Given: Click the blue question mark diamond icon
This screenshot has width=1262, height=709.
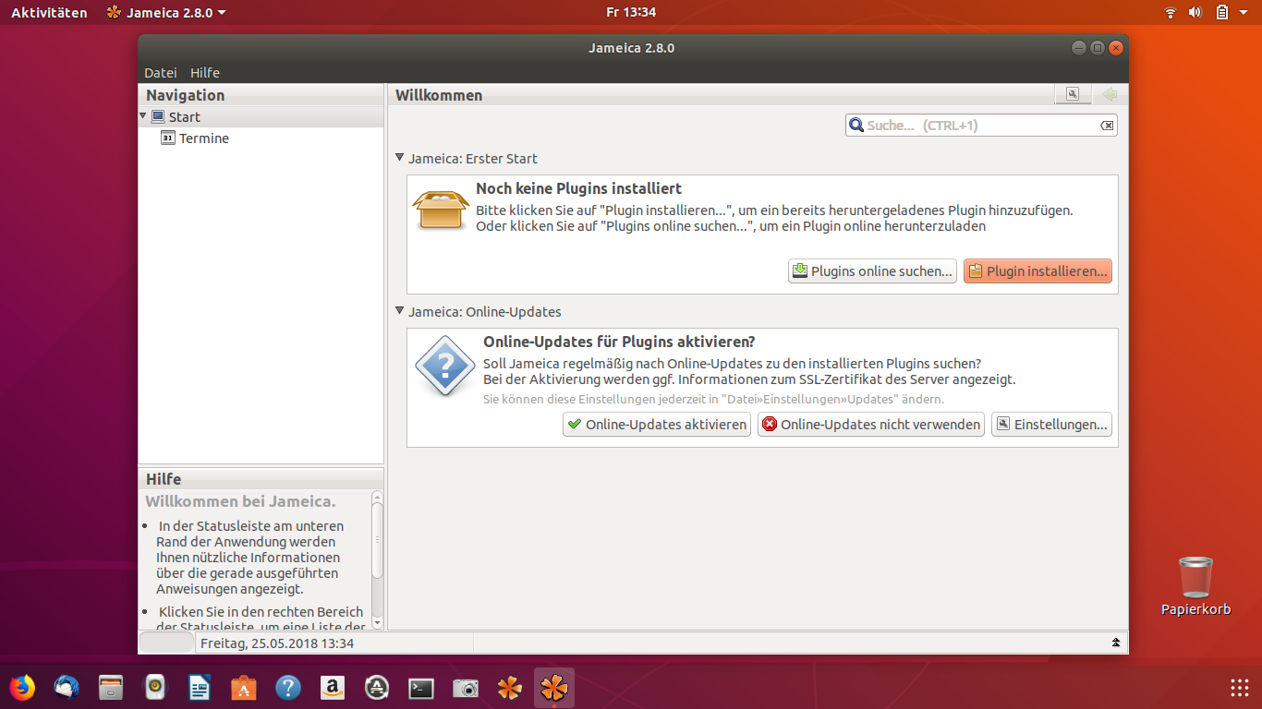Looking at the screenshot, I should click(445, 367).
